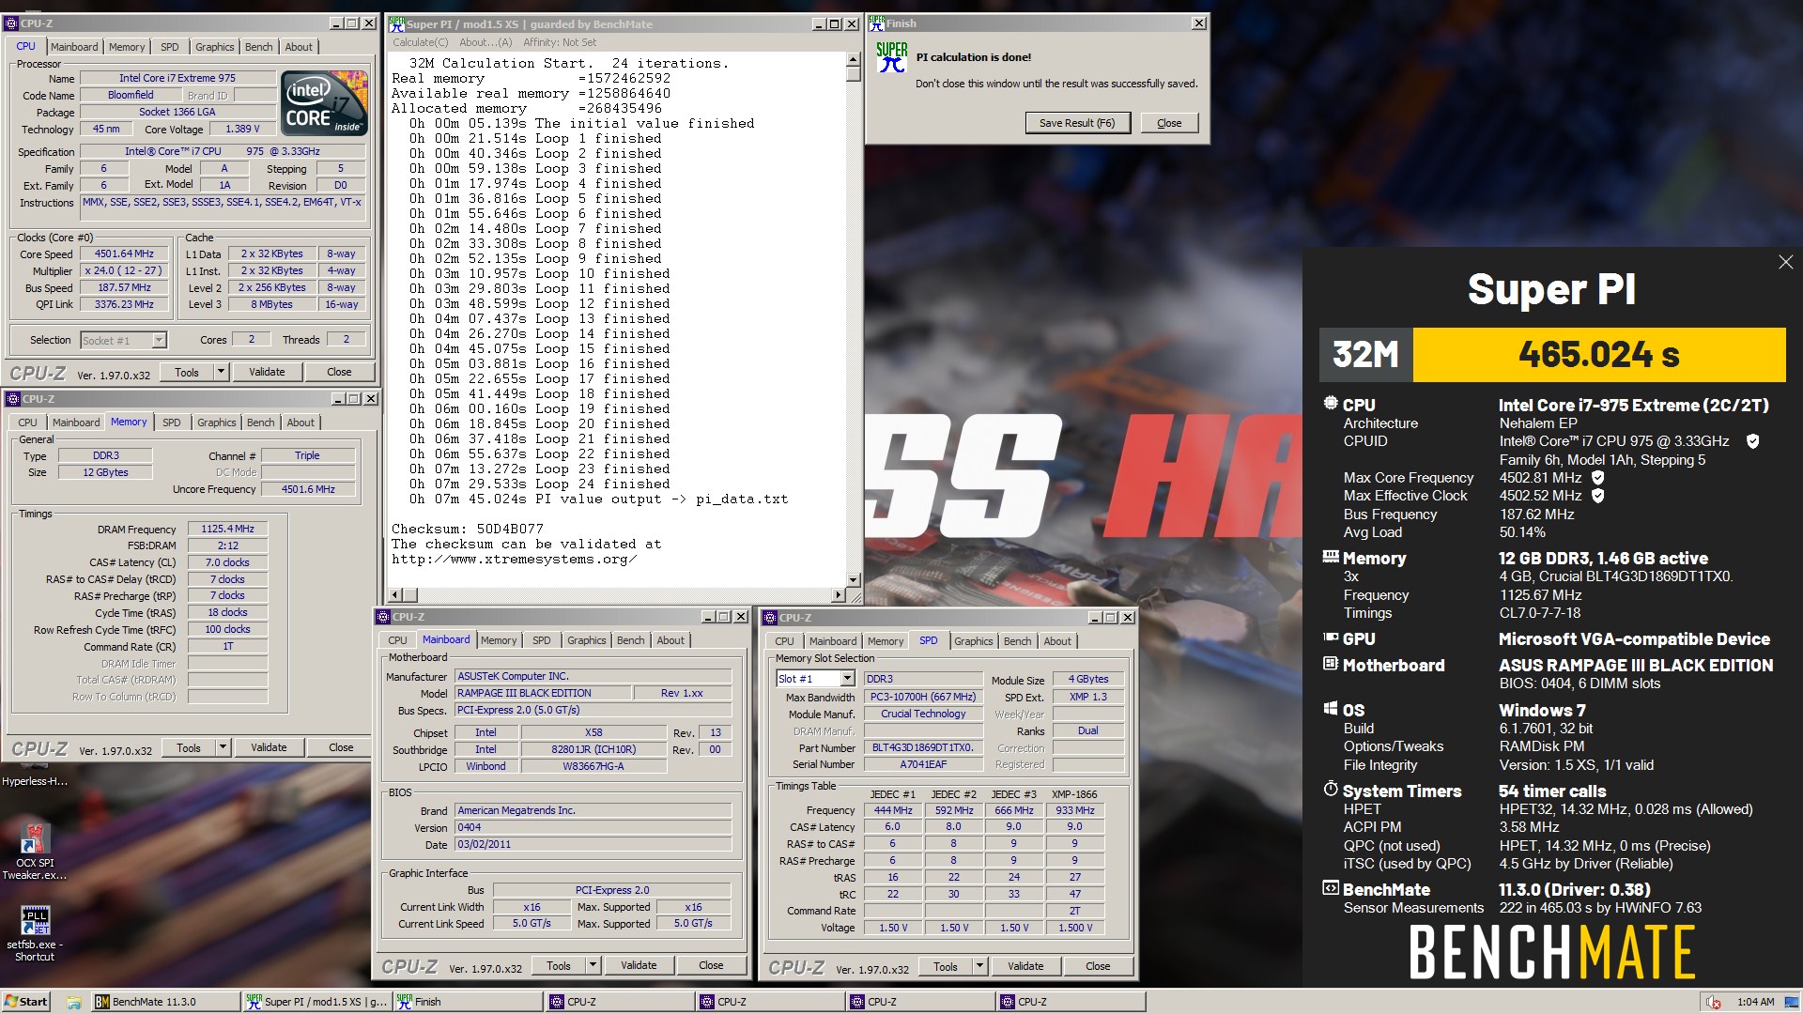Click DRAM Frequency value 1125.4 MHz
Screen dimensions: 1803x1014
(x=227, y=530)
